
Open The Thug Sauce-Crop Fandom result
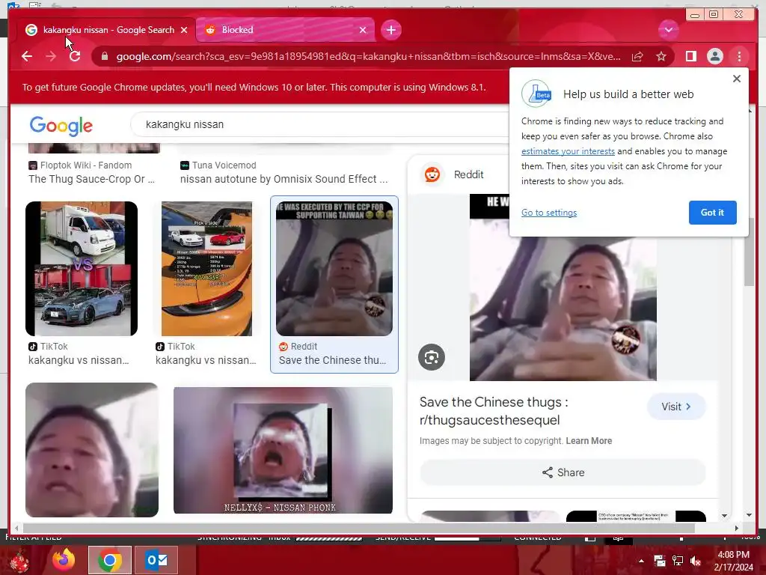click(91, 179)
